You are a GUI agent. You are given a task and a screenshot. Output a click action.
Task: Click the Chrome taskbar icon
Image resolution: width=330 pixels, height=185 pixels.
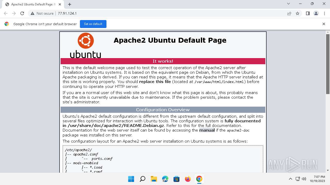pyautogui.click(x=199, y=179)
